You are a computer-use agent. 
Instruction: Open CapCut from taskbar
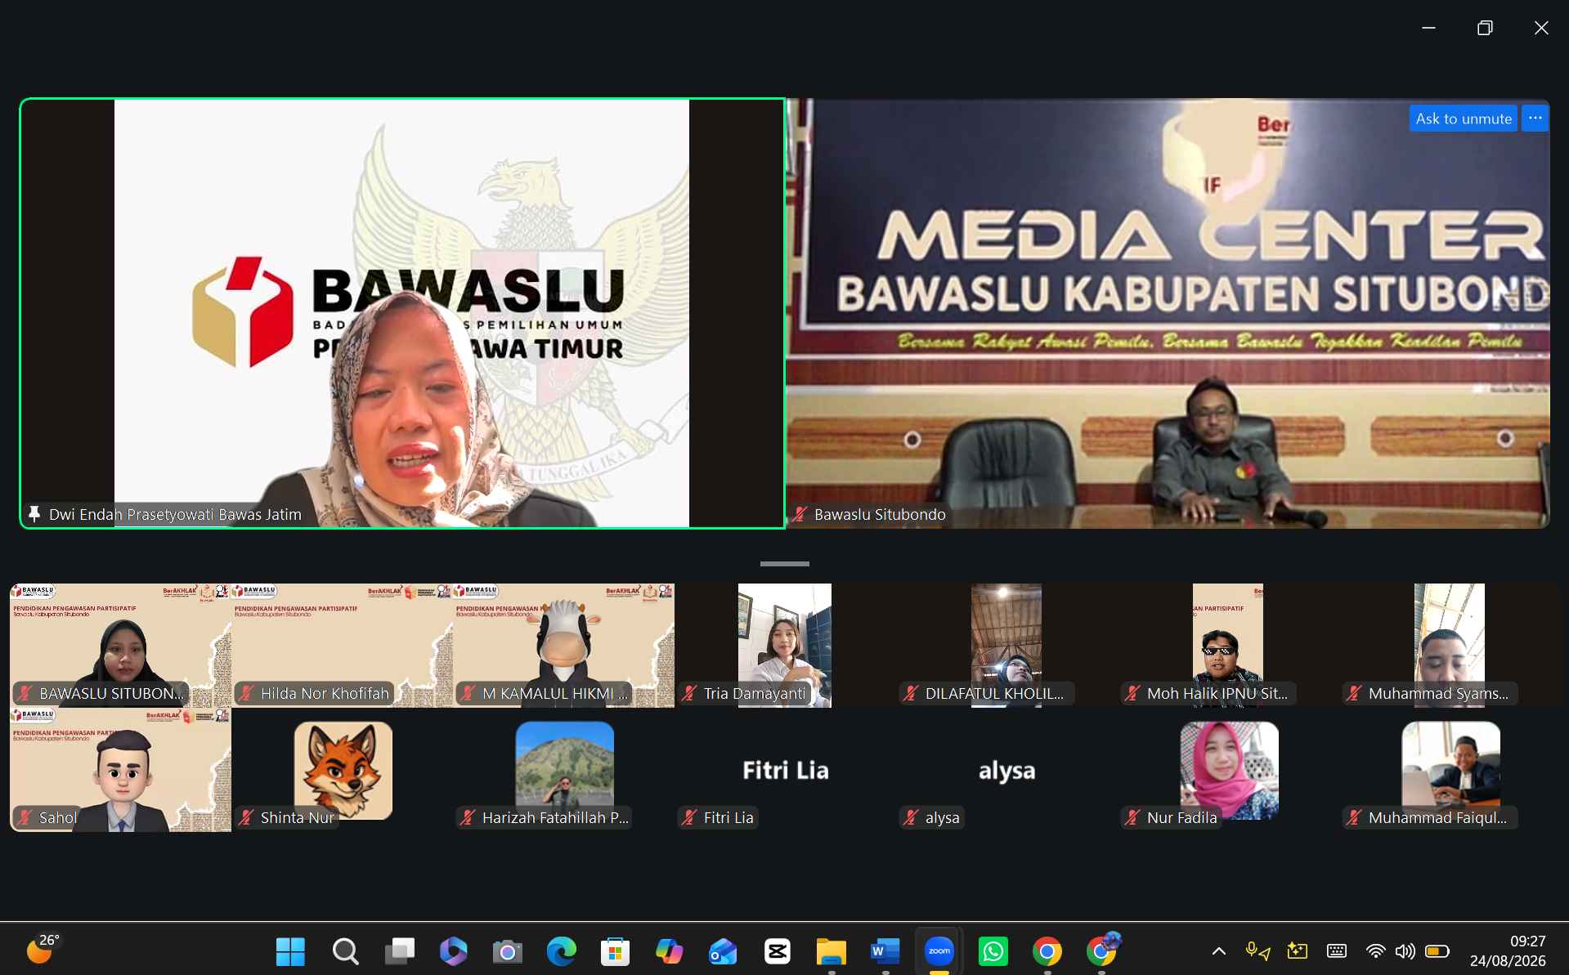tap(777, 951)
